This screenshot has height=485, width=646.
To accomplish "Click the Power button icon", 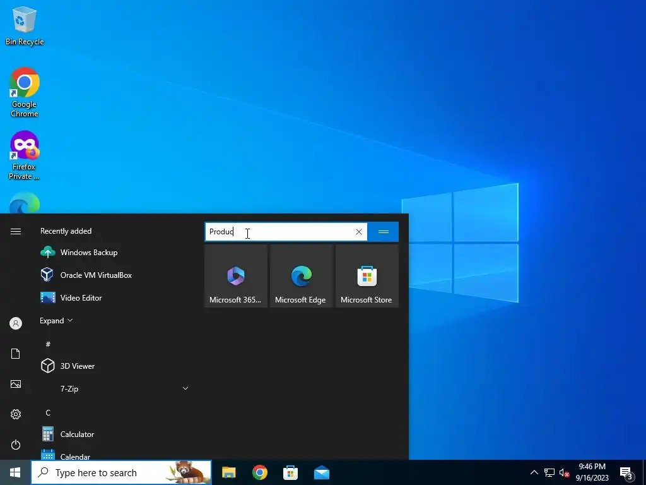I will pos(16,445).
